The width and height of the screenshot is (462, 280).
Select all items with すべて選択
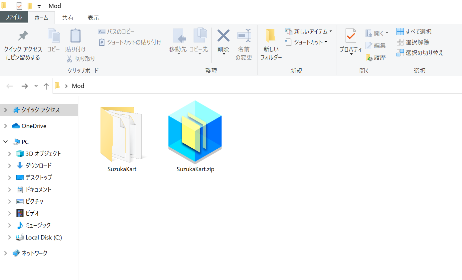coord(414,32)
